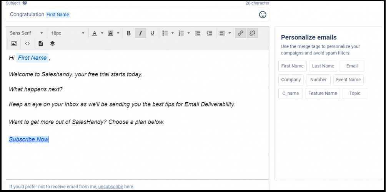Image resolution: width=386 pixels, height=192 pixels.
Task: Toggle italic formatting
Action: 141,33
